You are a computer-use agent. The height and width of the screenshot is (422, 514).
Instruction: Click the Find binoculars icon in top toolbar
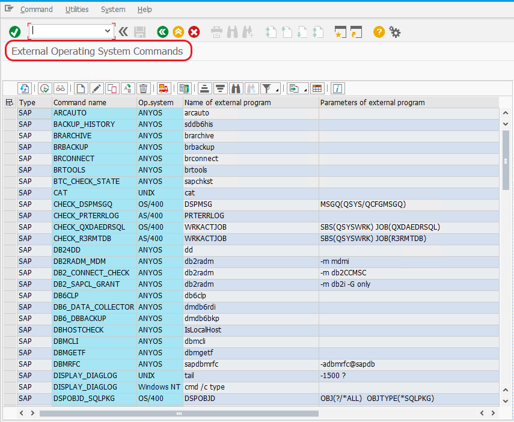tap(233, 32)
